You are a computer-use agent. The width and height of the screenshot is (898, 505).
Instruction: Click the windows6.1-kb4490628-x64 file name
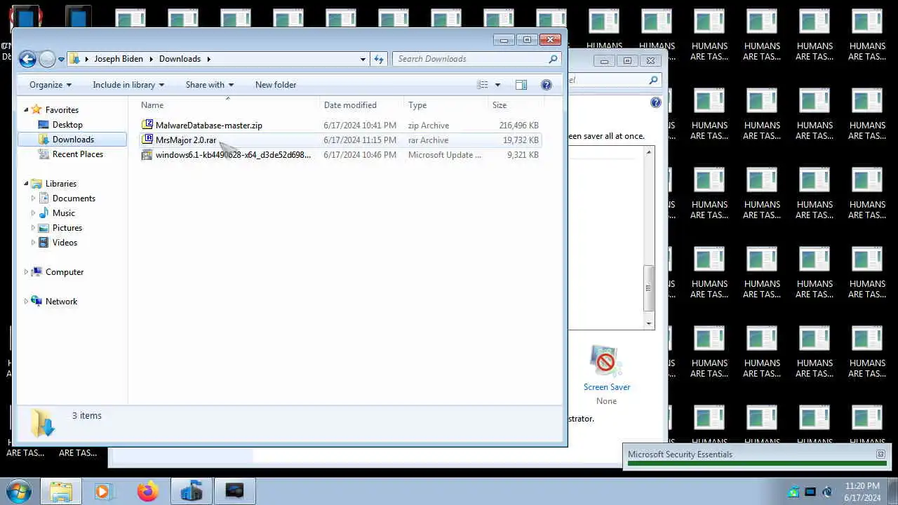pyautogui.click(x=233, y=155)
